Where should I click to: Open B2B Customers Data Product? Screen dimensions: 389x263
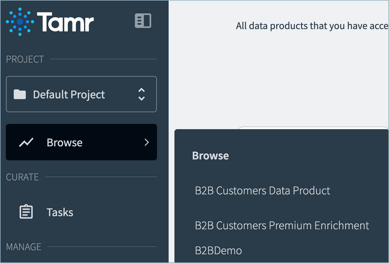(x=263, y=191)
